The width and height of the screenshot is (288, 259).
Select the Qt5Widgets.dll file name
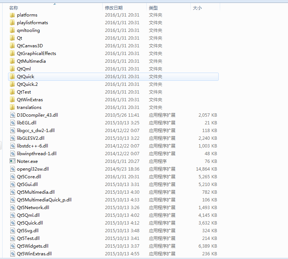33,246
